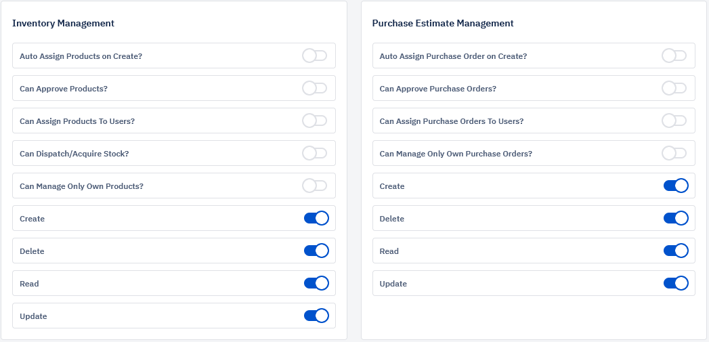Viewport: 709px width, 342px height.
Task: Click 'Can Approve Purchase Orders?' label text
Action: tap(437, 89)
